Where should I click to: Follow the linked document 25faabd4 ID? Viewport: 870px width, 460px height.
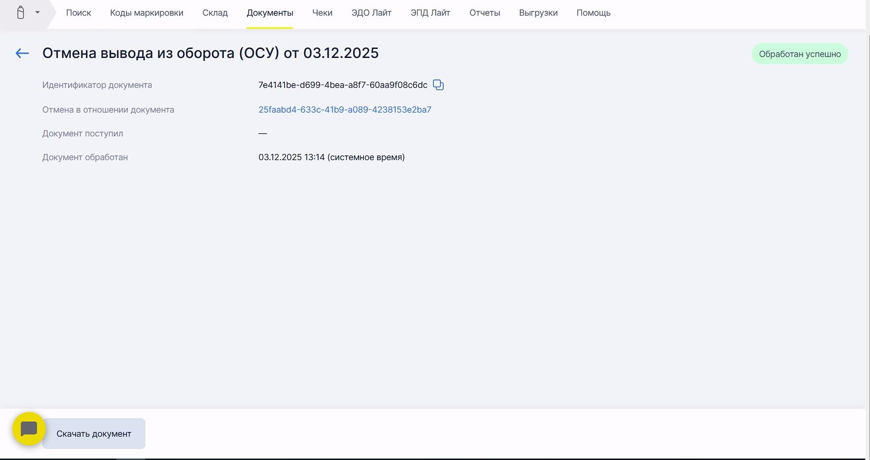(x=344, y=110)
